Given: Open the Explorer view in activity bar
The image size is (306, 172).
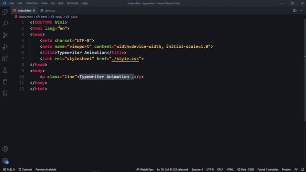Looking at the screenshot, I should 5,12.
